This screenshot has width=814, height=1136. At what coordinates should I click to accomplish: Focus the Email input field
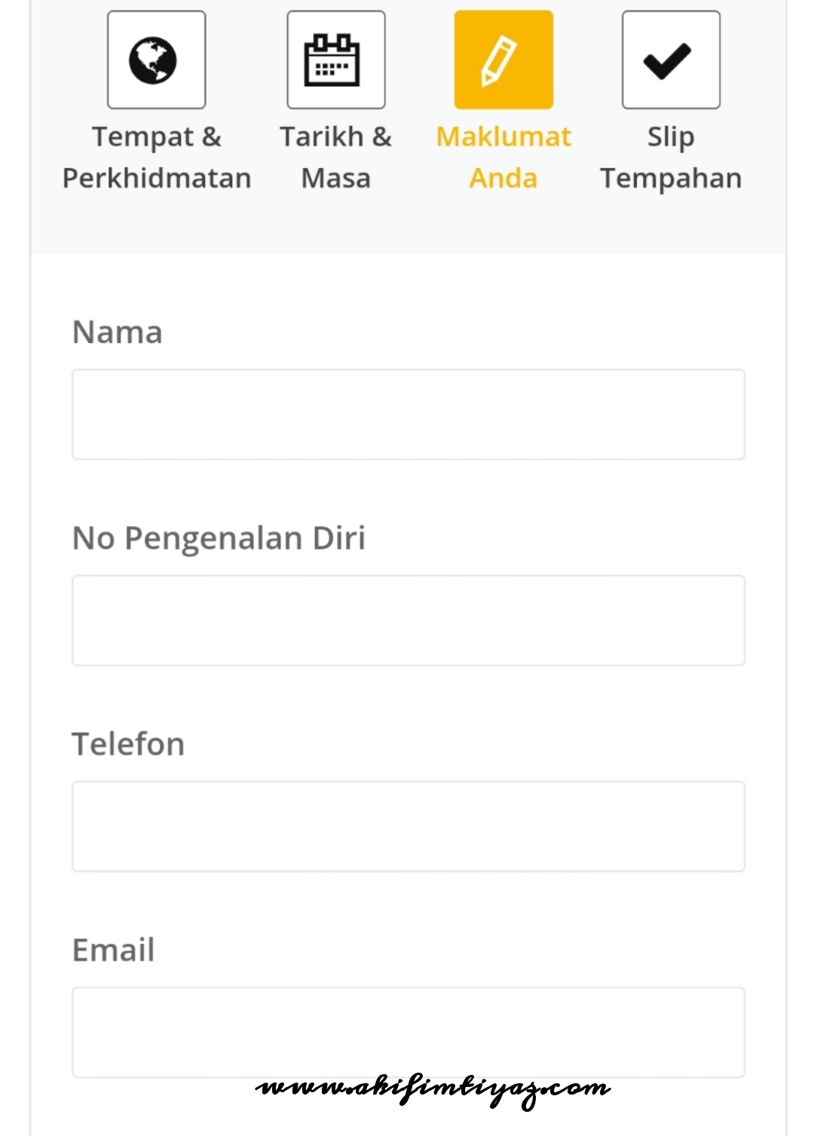coord(407,1031)
